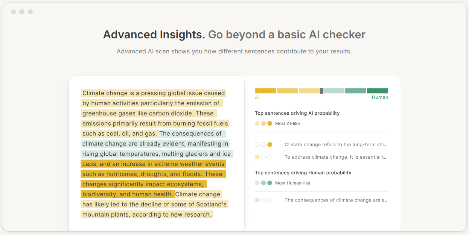Screen dimensions: 469x235
Task: Click the dark marker on the AI-Human gradient bar
Action: click(x=322, y=91)
